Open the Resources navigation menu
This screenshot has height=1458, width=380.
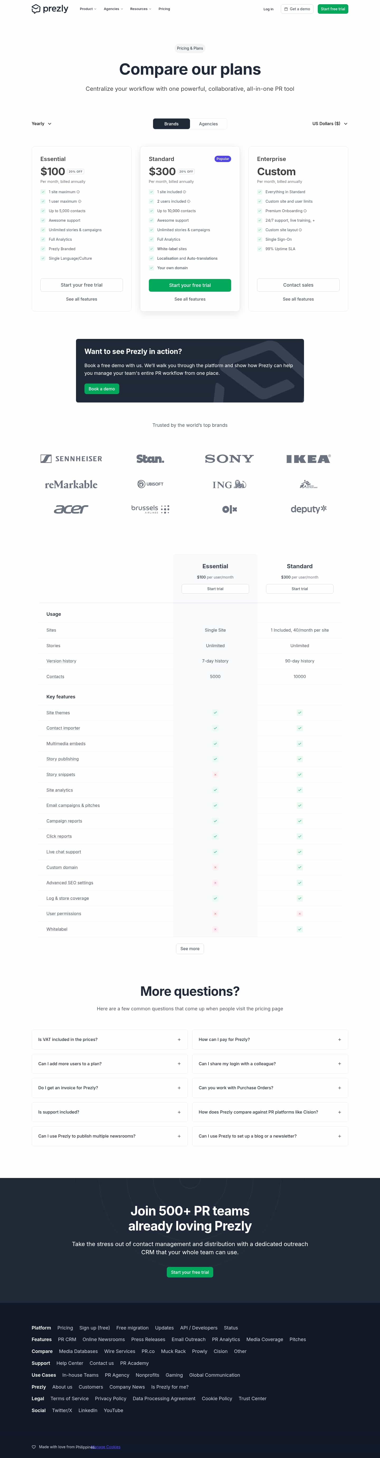[x=140, y=9]
